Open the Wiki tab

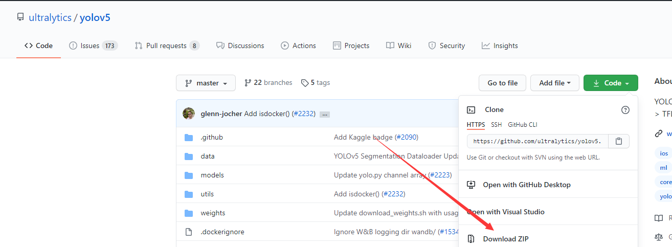tap(398, 46)
